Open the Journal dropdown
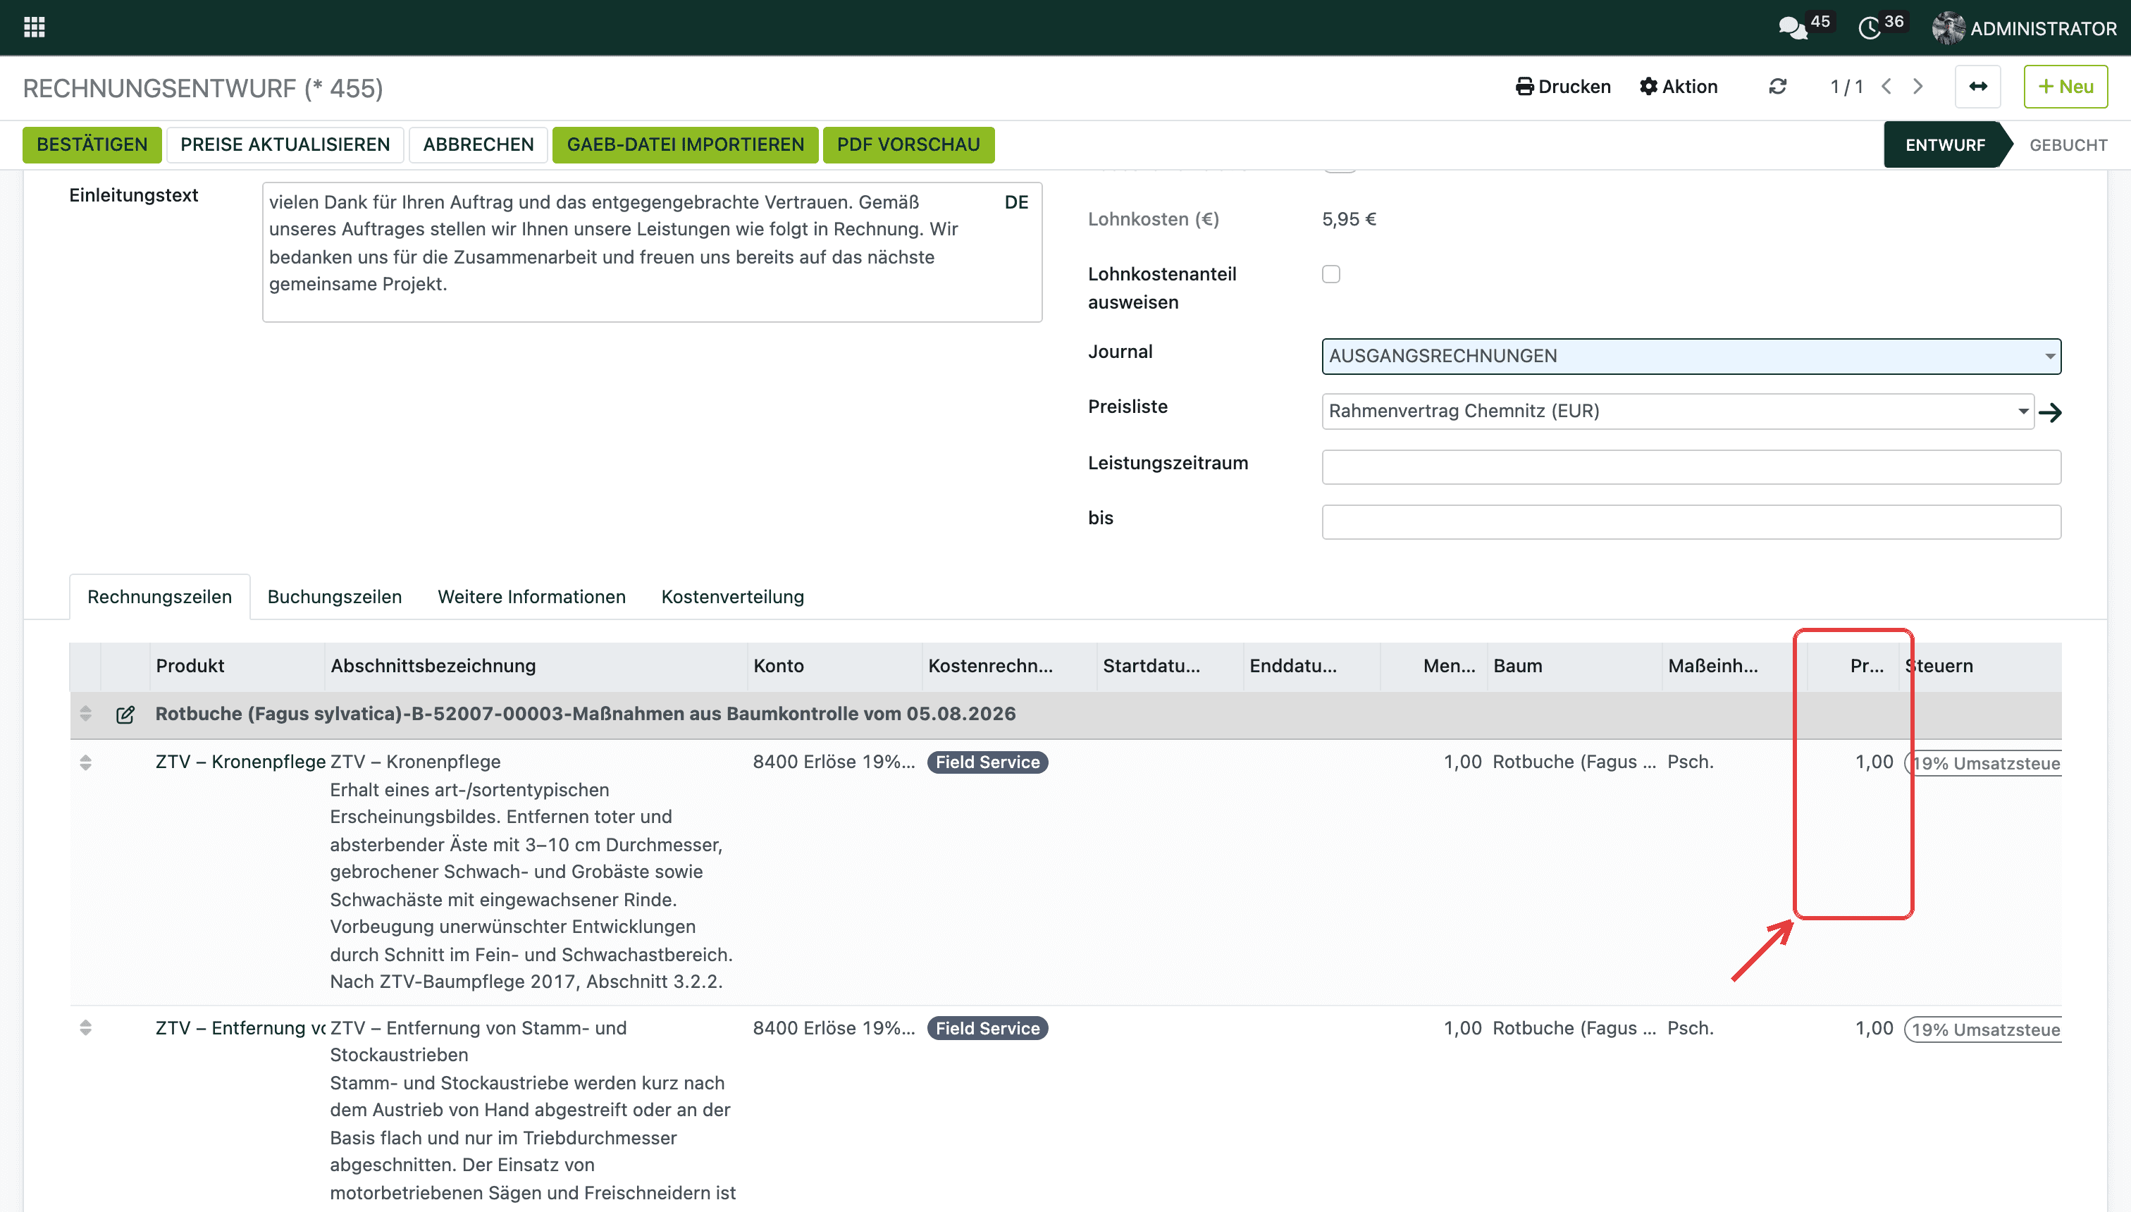The height and width of the screenshot is (1212, 2131). tap(1691, 357)
